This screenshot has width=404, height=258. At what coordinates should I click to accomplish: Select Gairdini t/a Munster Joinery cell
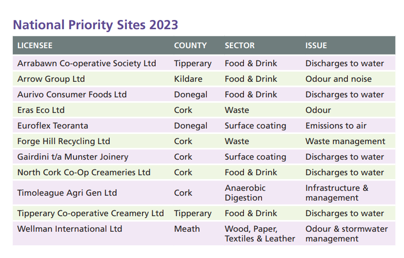pos(73,157)
